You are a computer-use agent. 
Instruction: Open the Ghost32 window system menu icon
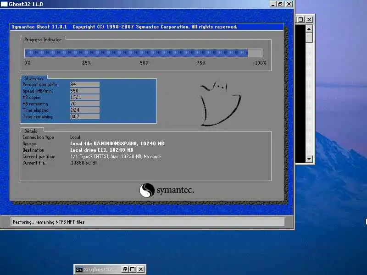click(4, 4)
